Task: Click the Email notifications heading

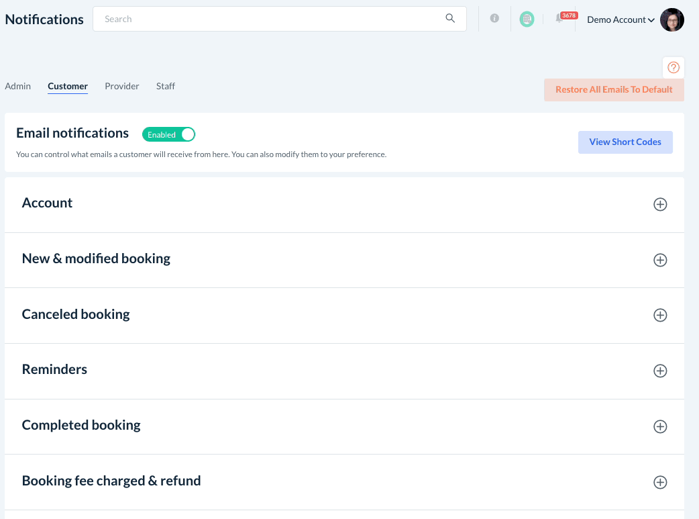Action: click(x=72, y=133)
